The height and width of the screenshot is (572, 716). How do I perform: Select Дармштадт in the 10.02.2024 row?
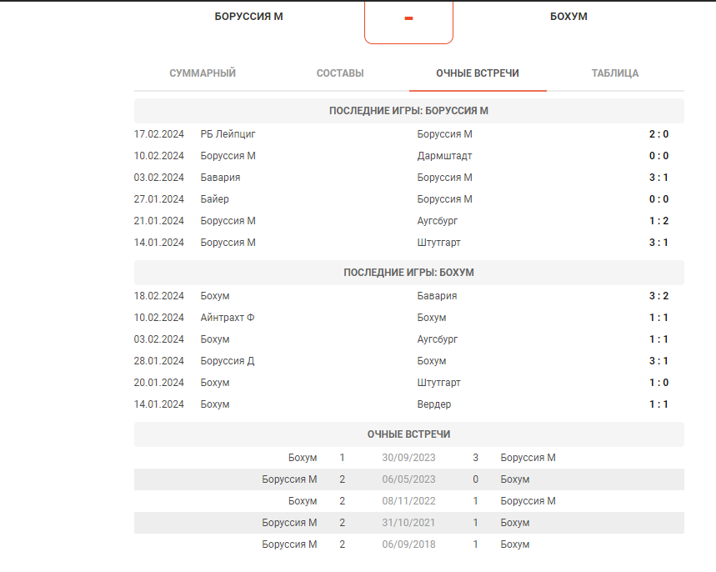[x=444, y=156]
